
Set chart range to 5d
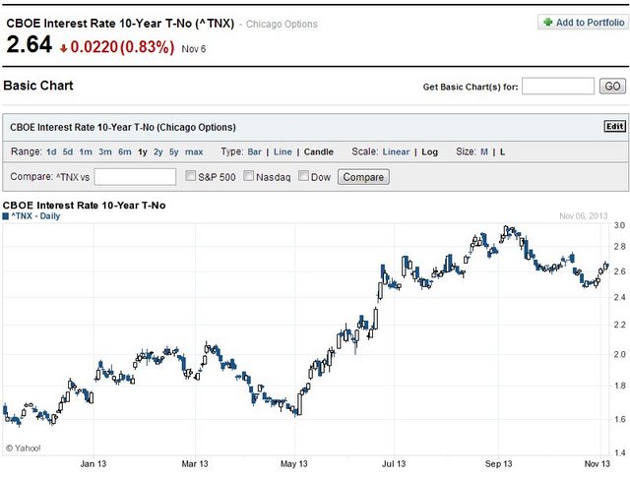pos(68,151)
